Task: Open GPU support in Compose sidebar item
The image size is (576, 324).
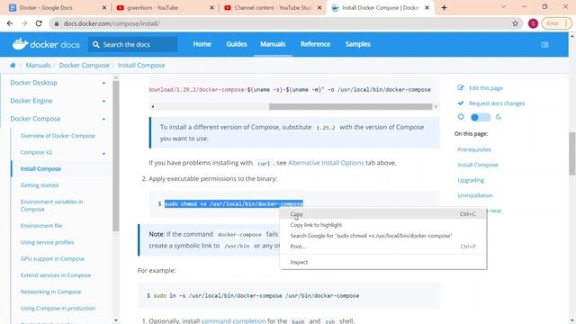Action: point(52,258)
